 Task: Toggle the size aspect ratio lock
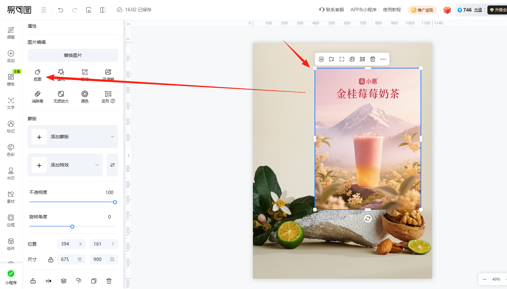[x=51, y=260]
